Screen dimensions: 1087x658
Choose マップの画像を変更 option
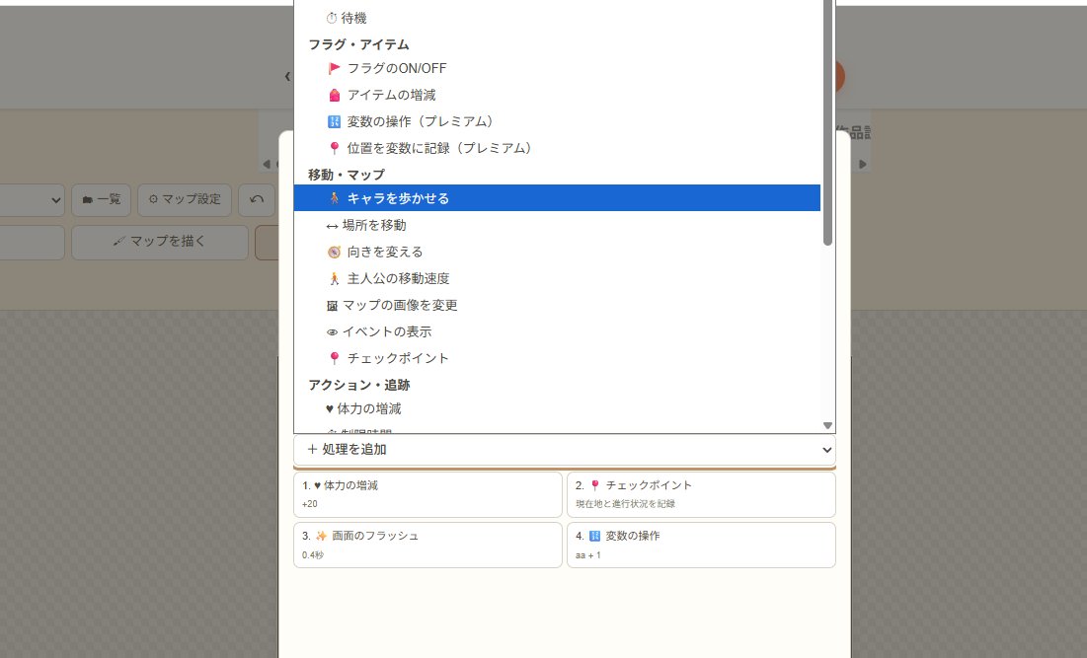point(557,305)
